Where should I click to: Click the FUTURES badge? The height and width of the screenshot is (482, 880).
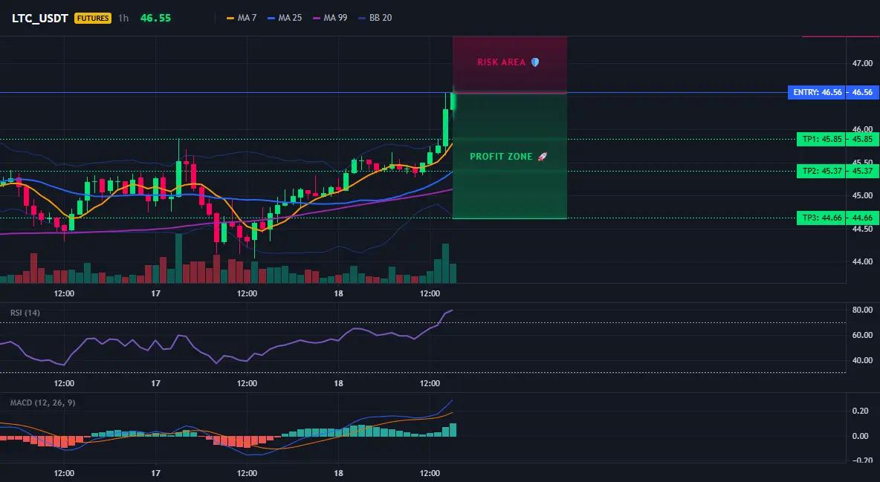pos(93,18)
